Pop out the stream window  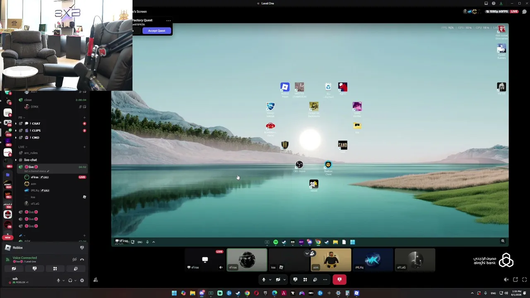pyautogui.click(x=515, y=280)
